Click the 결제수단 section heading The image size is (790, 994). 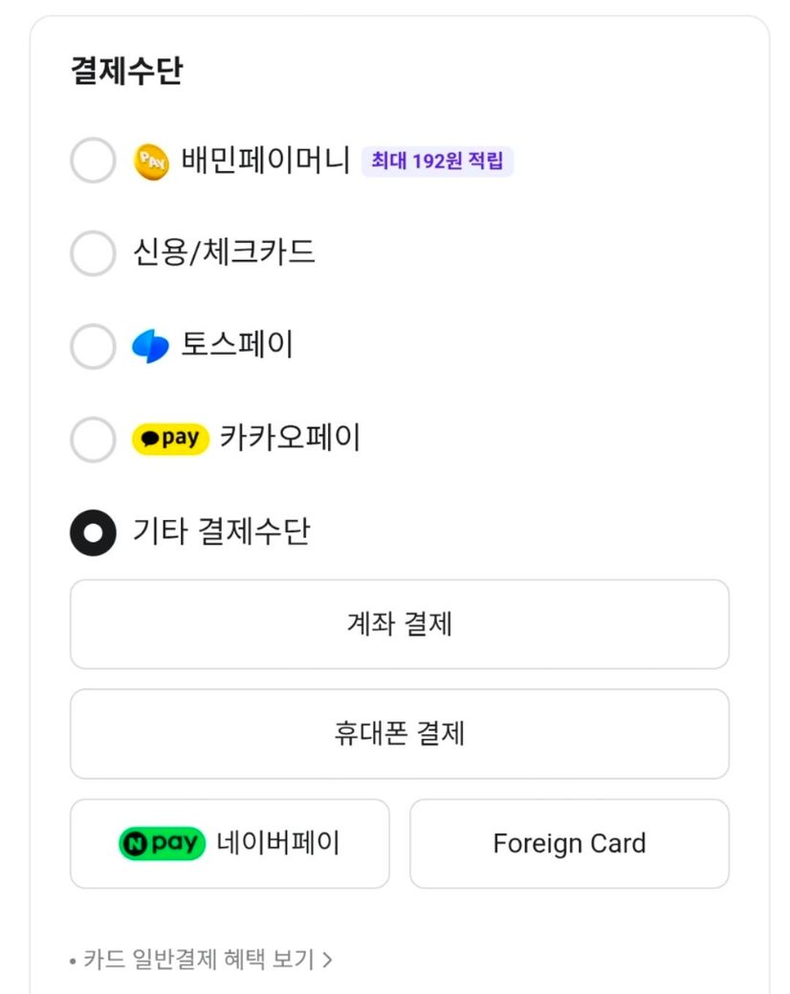tap(126, 72)
